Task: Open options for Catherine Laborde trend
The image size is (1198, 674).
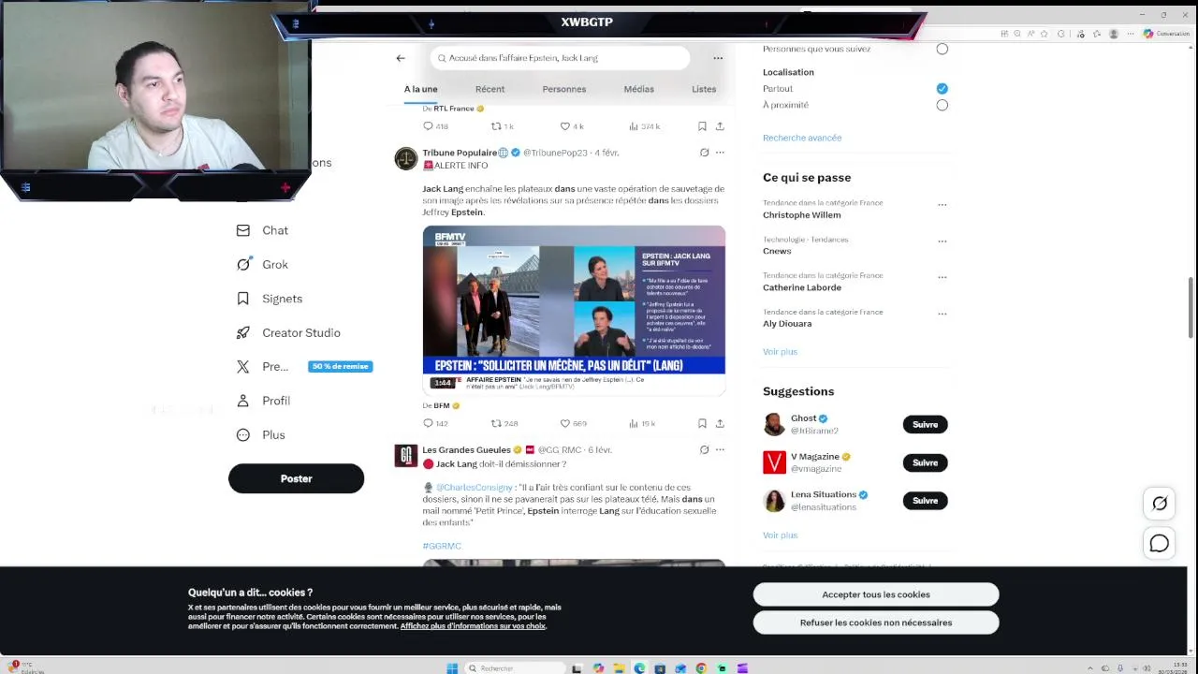Action: tap(942, 278)
